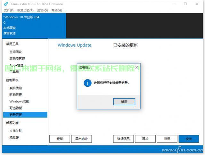Click the 添加 button
The height and width of the screenshot is (155, 205).
tap(145, 139)
